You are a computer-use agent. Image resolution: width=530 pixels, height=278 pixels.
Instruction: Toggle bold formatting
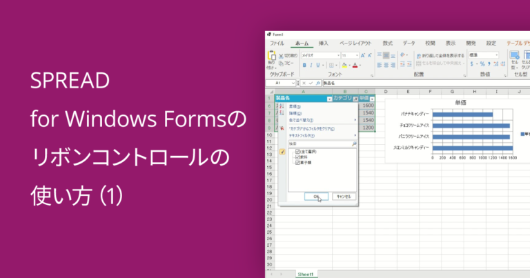[x=304, y=66]
